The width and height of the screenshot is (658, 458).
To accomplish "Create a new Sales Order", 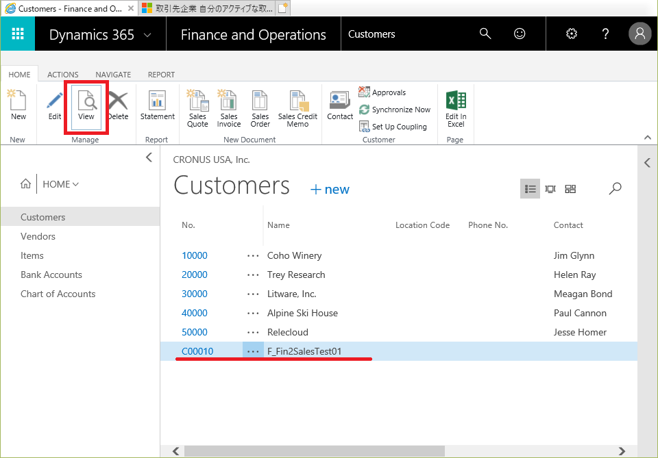I will (260, 108).
